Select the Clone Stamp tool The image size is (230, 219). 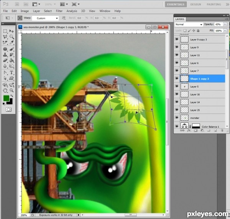(5, 54)
